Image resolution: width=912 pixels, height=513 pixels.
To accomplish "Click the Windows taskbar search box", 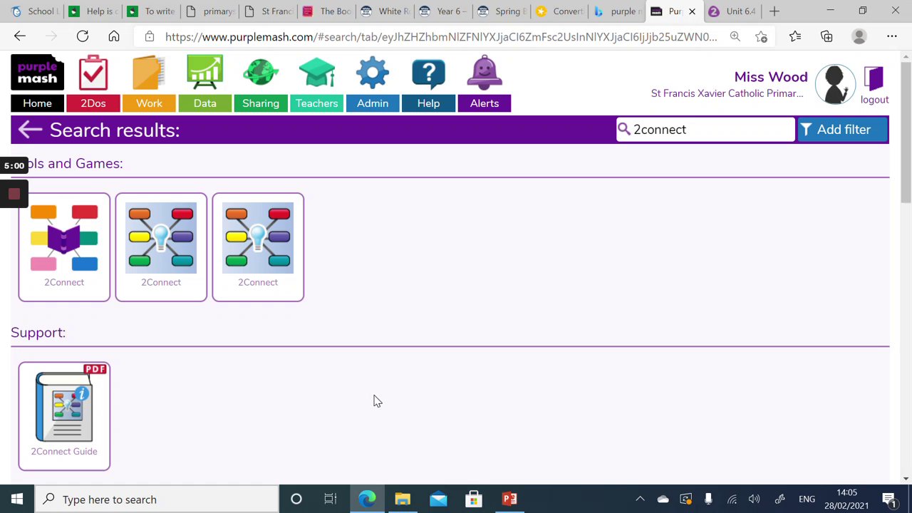I will pos(157,499).
